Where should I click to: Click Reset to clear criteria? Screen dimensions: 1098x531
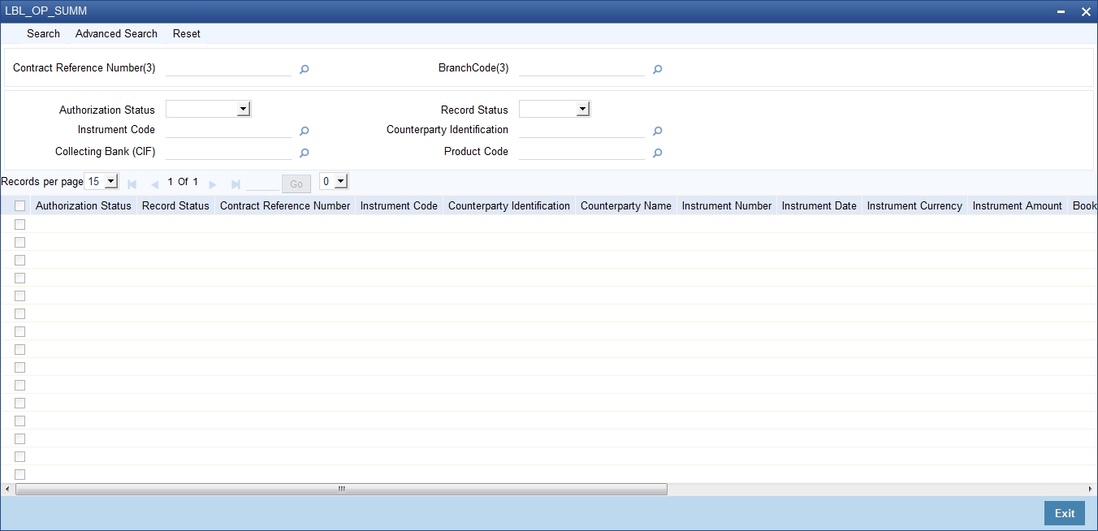coord(187,33)
